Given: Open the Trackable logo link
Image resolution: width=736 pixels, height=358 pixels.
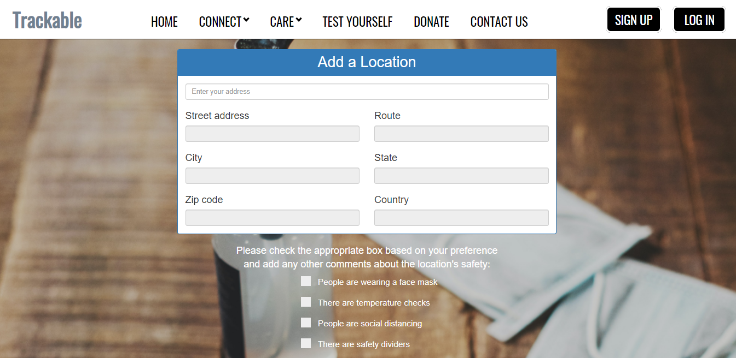Looking at the screenshot, I should [x=47, y=20].
